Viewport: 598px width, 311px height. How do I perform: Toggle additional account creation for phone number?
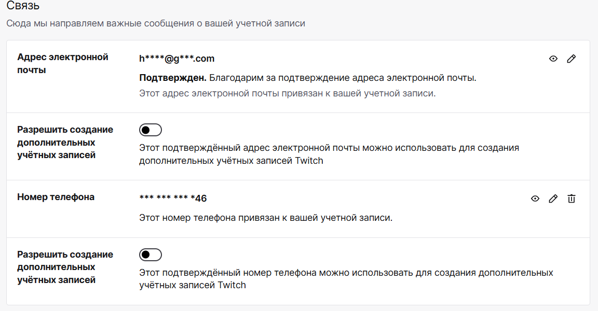click(151, 255)
